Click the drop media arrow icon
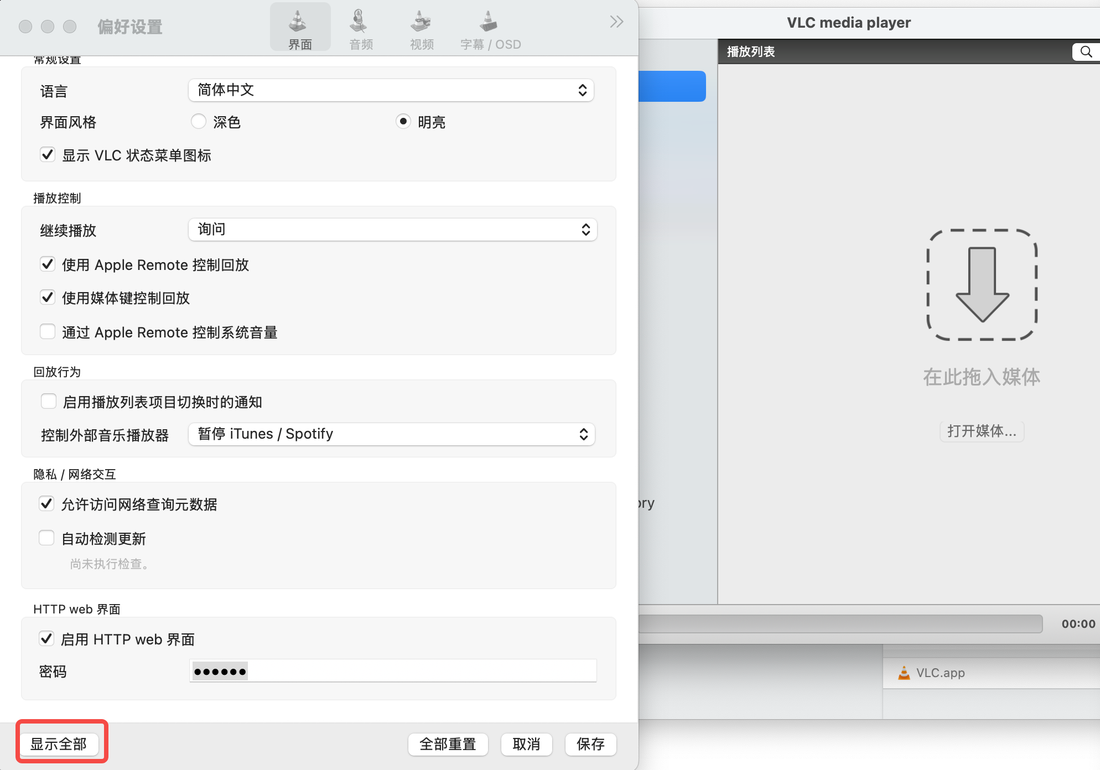This screenshot has width=1100, height=770. tap(982, 285)
